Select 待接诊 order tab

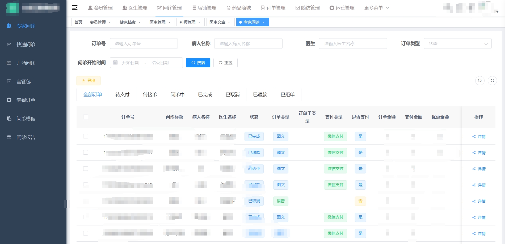pos(150,95)
